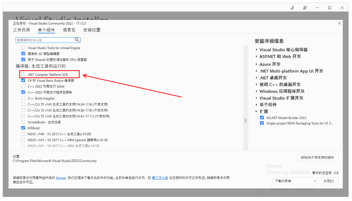
Task: Check .NET Compiler Platform SDK
Action: (23, 75)
